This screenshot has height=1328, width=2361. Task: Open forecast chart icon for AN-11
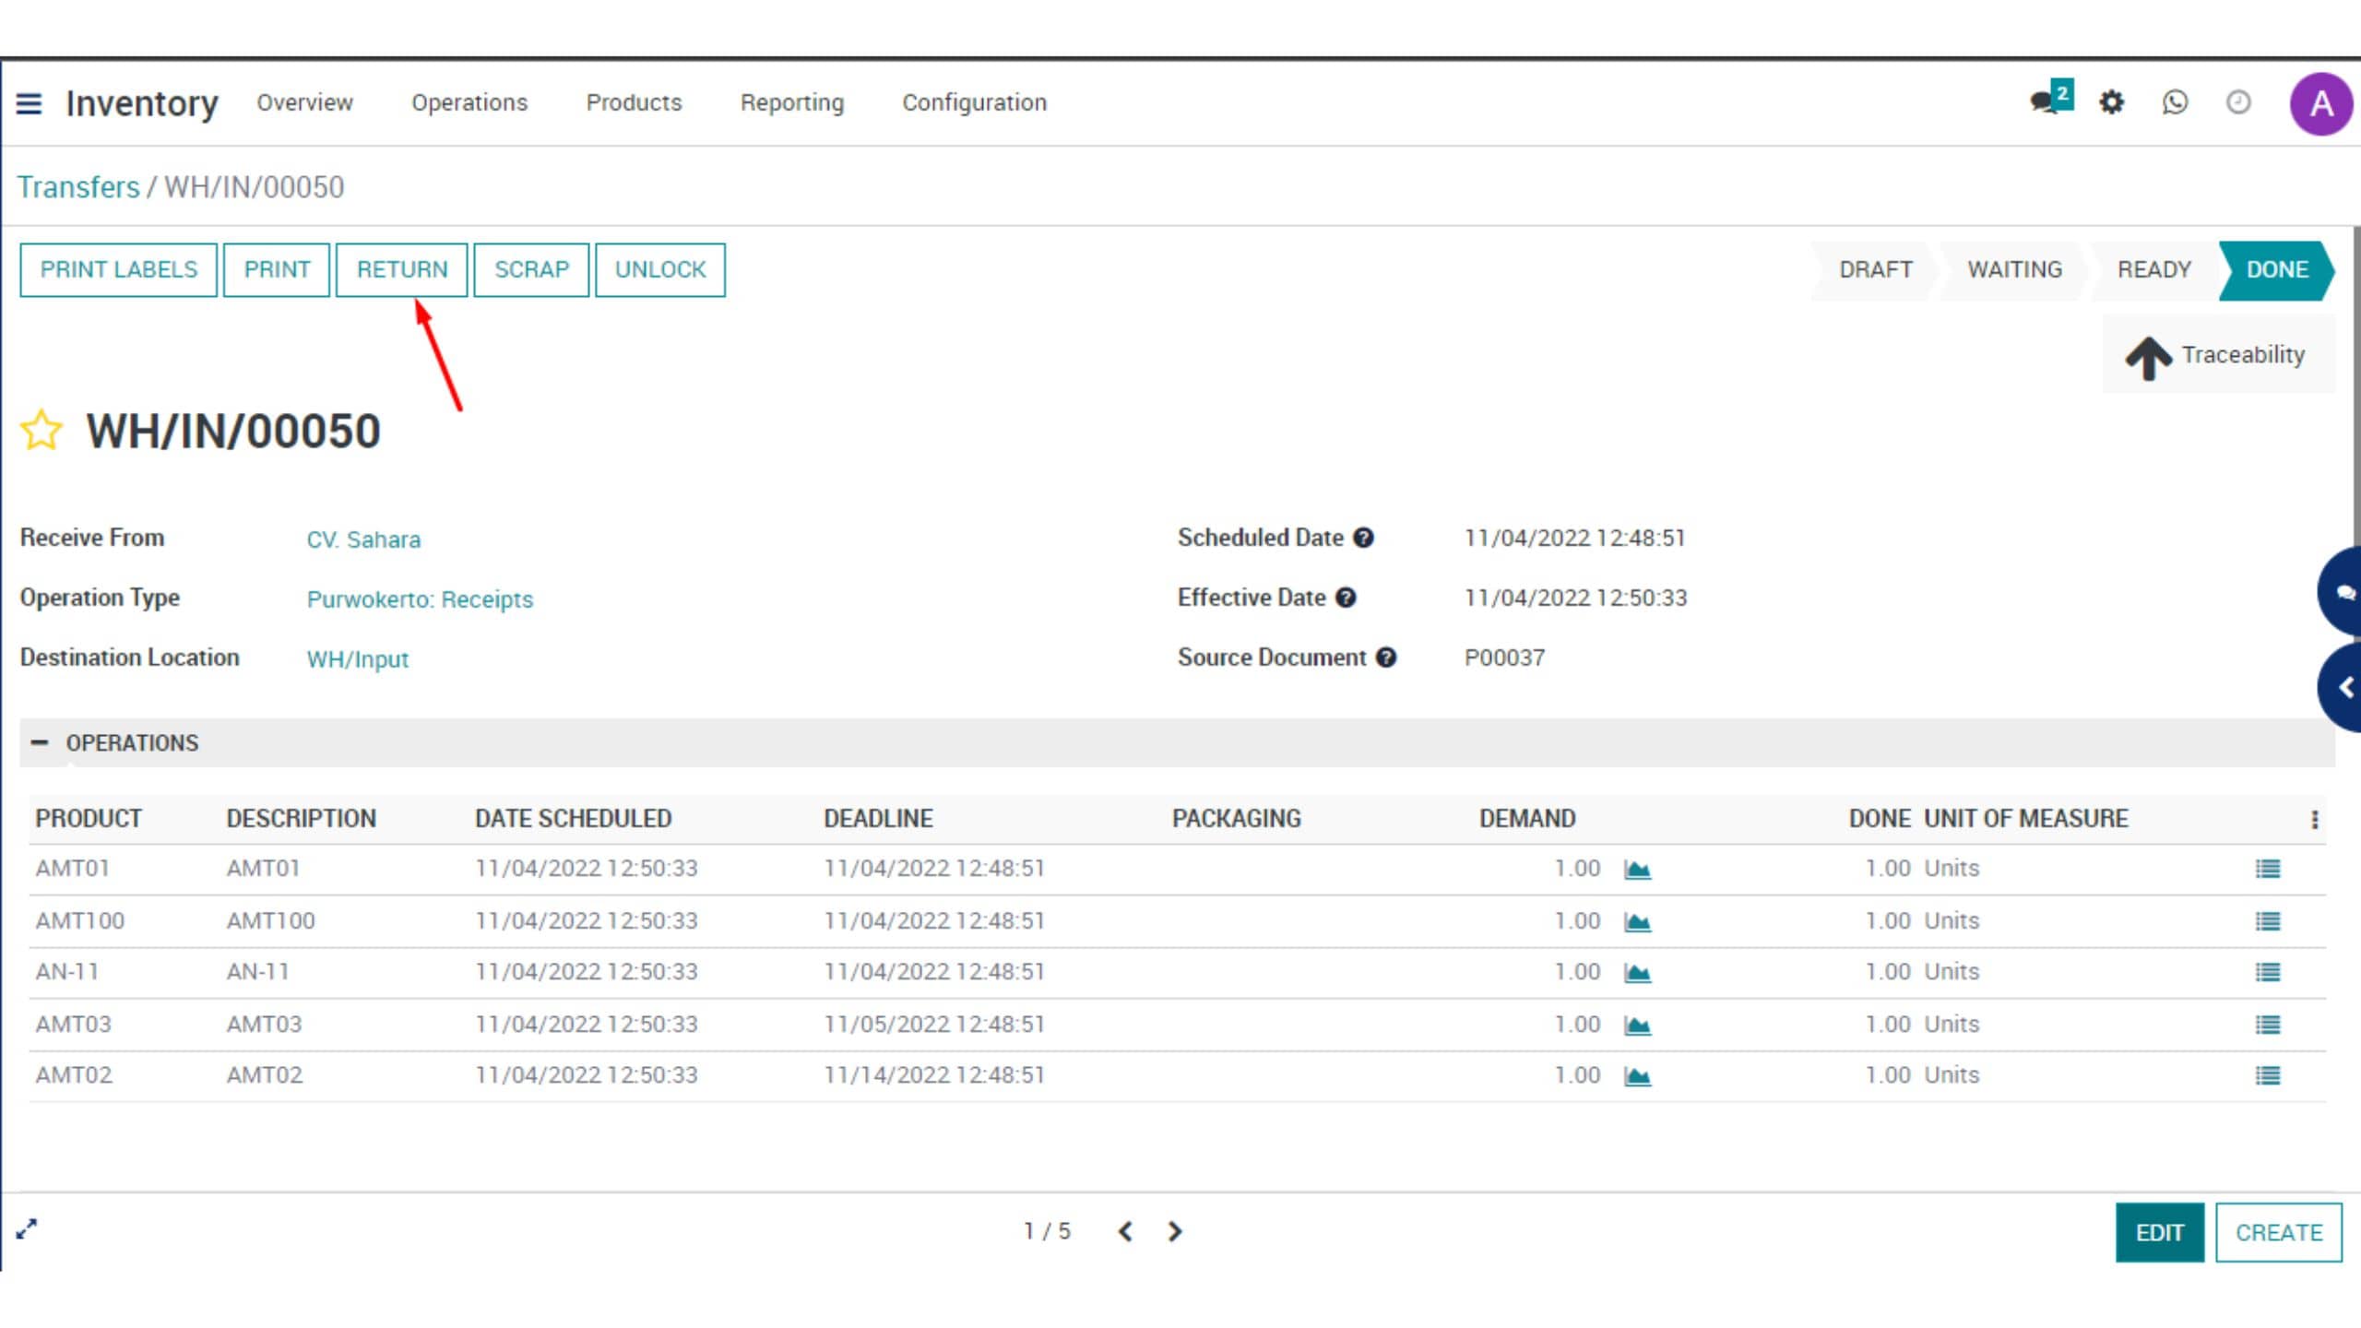1637,972
